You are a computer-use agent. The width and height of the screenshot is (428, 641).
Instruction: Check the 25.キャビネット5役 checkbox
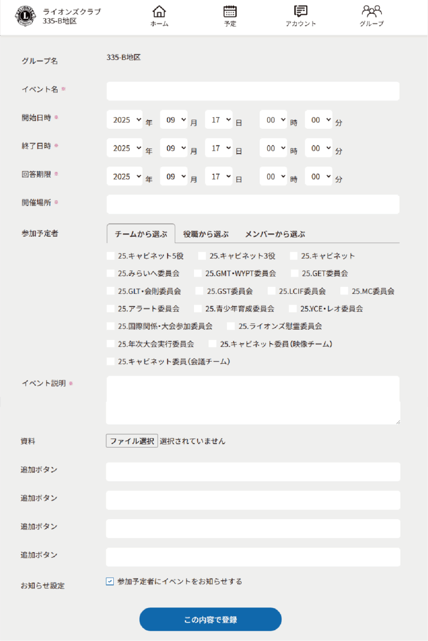(111, 256)
